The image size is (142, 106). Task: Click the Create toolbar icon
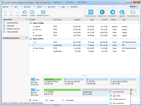coord(32,12)
